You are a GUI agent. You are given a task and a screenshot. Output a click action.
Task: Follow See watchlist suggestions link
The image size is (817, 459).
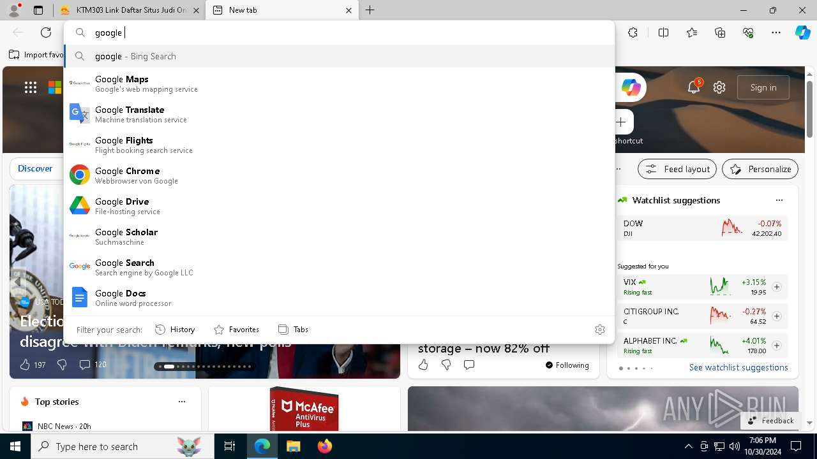pos(738,367)
